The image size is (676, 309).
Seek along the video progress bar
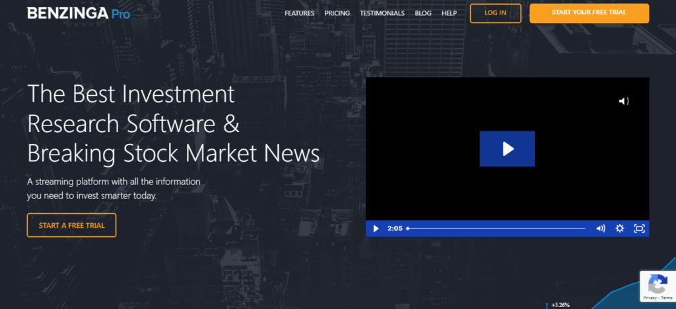click(x=496, y=228)
